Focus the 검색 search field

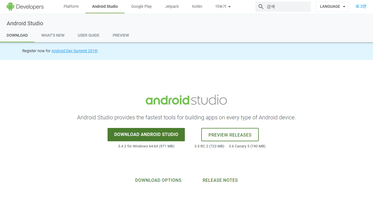pyautogui.click(x=283, y=7)
